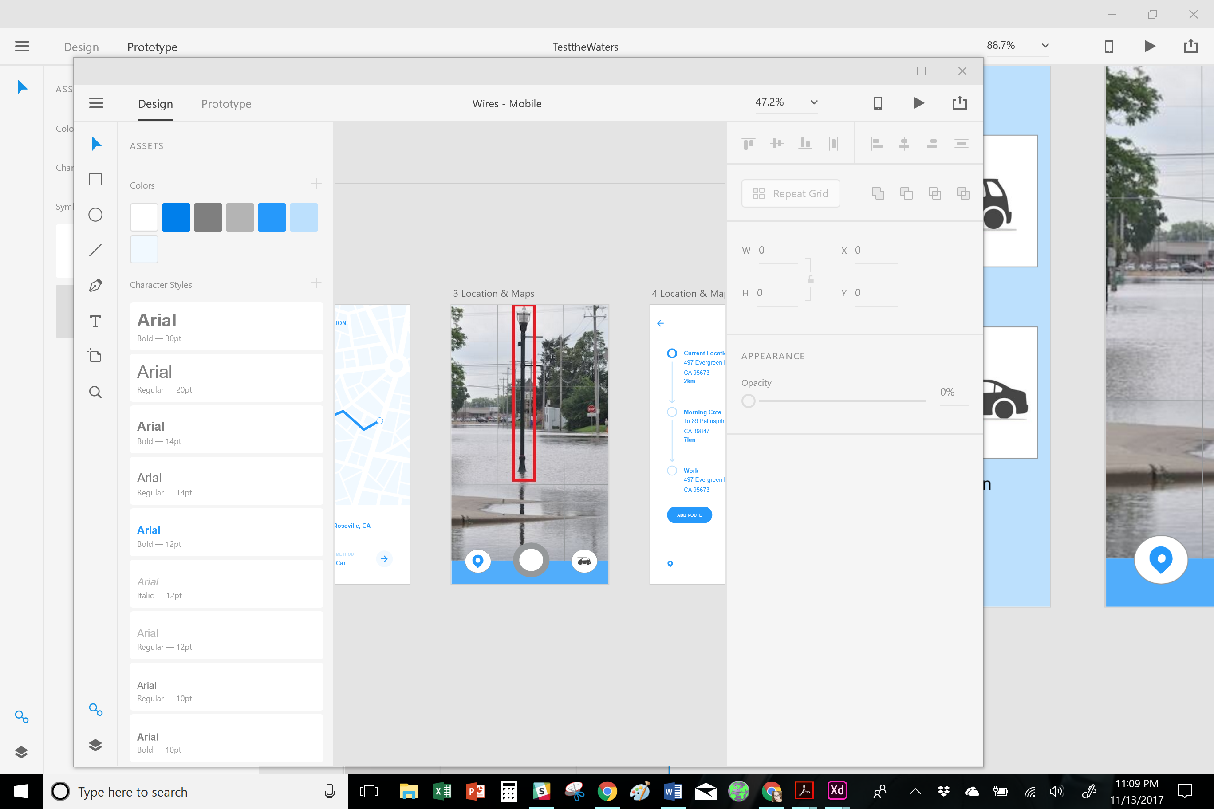Switch to the Prototype tab in Wires
1214x809 pixels.
(226, 104)
